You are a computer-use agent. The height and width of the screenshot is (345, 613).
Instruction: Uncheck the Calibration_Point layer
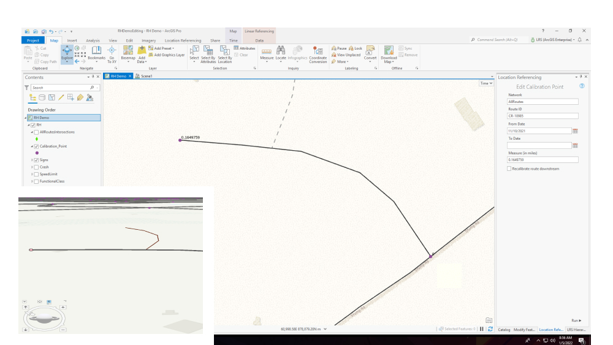click(x=36, y=146)
